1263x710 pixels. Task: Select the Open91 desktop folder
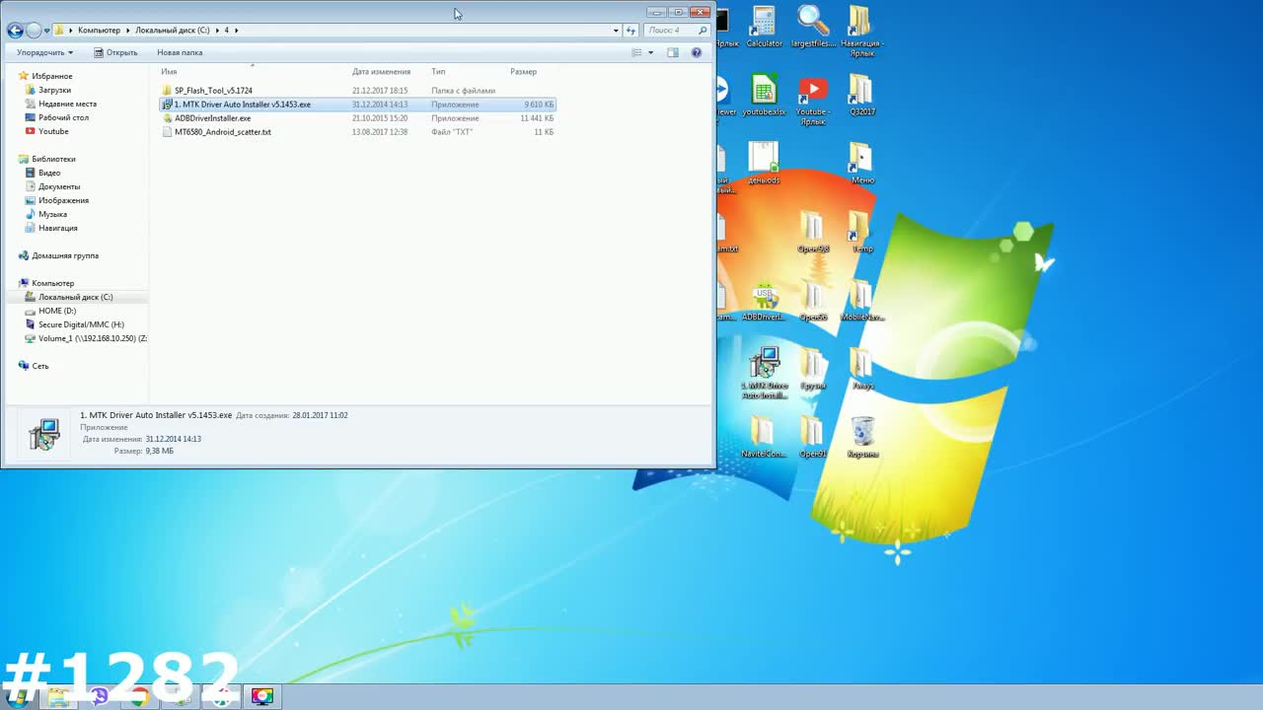coord(813,438)
